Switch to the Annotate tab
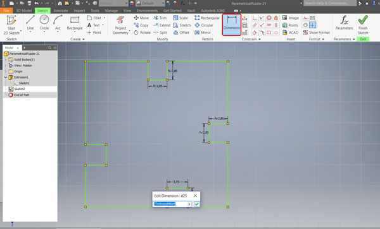The image size is (380, 229). coord(61,11)
